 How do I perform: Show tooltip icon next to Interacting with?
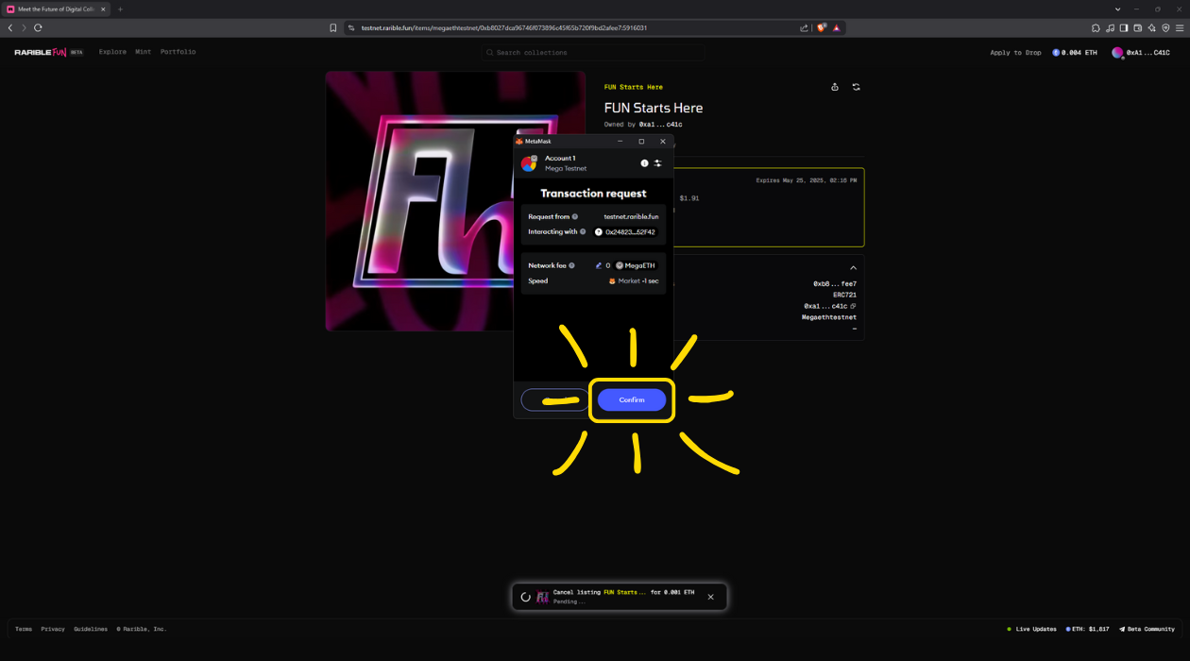pyautogui.click(x=583, y=231)
